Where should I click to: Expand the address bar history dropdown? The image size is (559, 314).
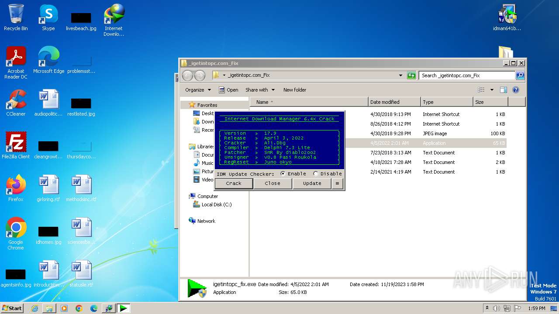400,75
